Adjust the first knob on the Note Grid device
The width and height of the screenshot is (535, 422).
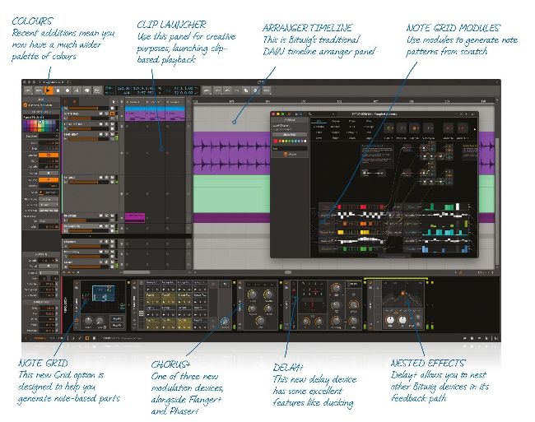(88, 321)
